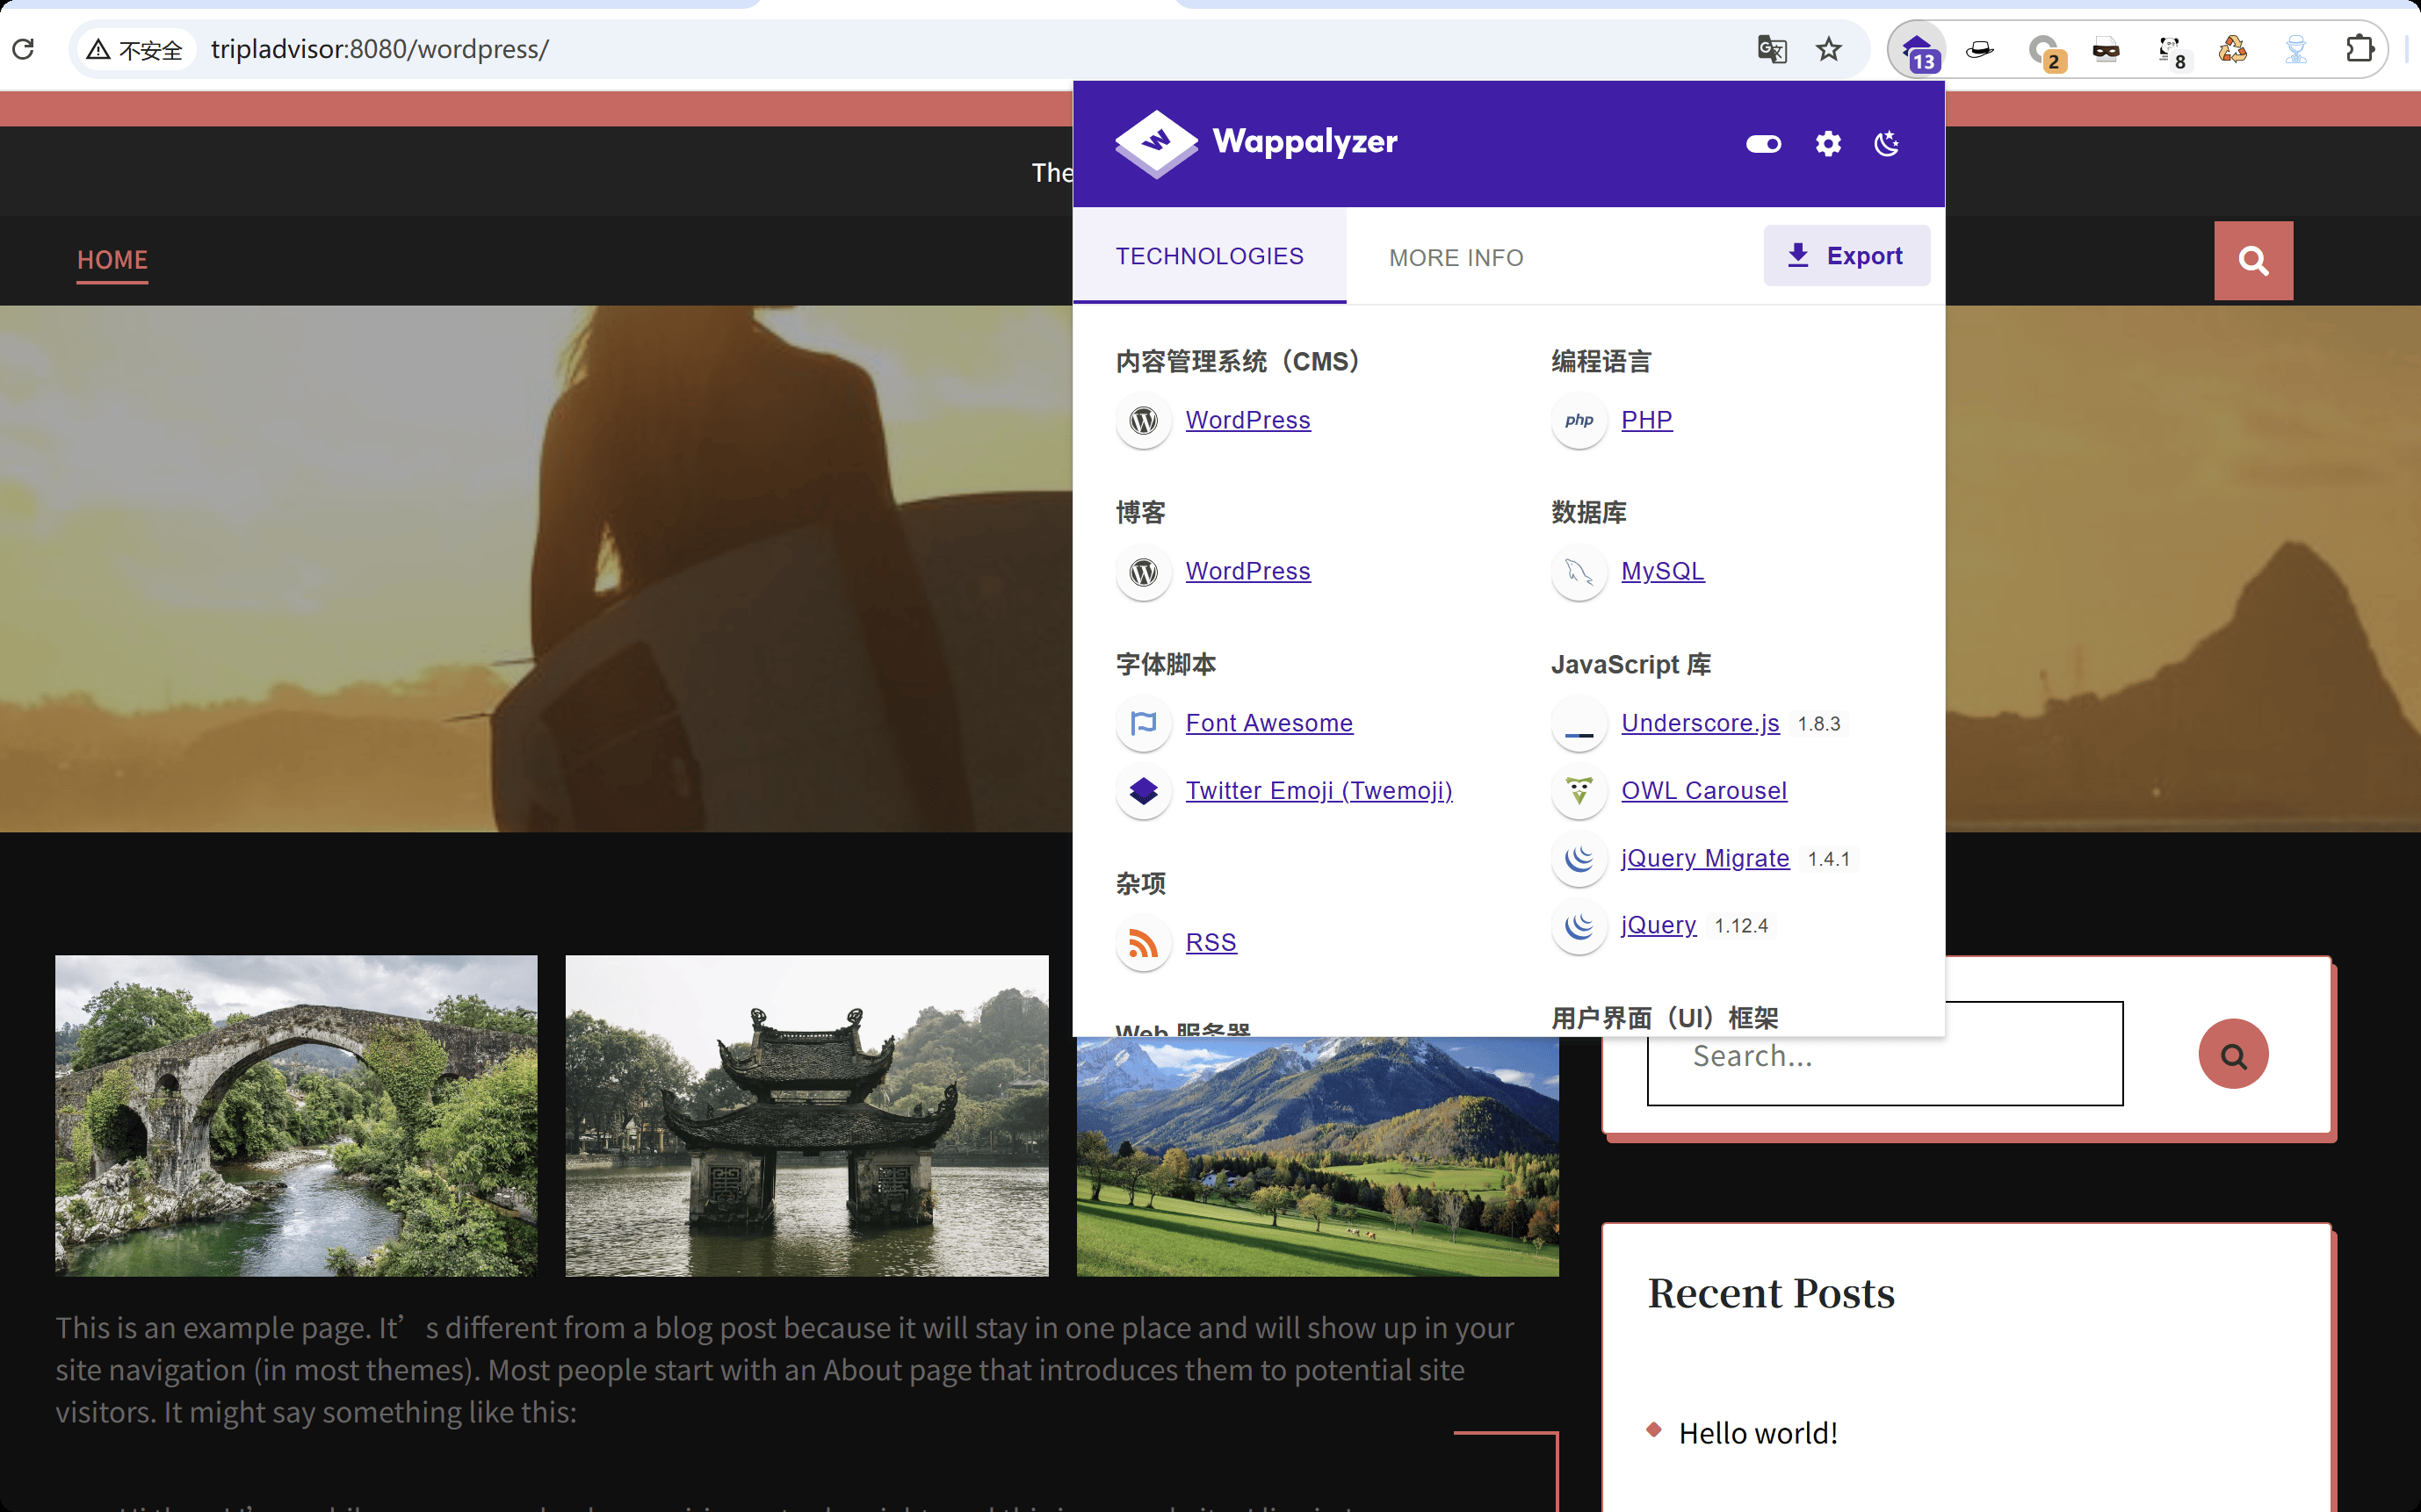The height and width of the screenshot is (1512, 2421).
Task: Click the WordPress CMS icon
Action: point(1143,421)
